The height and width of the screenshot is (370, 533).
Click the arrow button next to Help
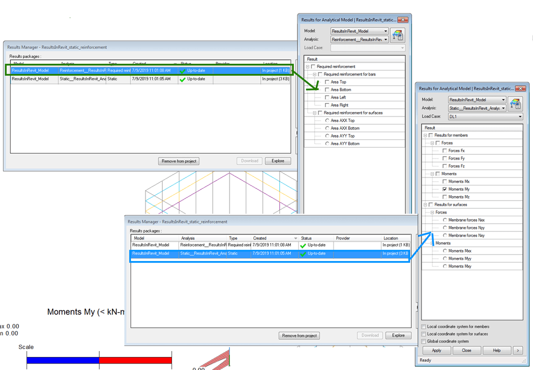(517, 350)
